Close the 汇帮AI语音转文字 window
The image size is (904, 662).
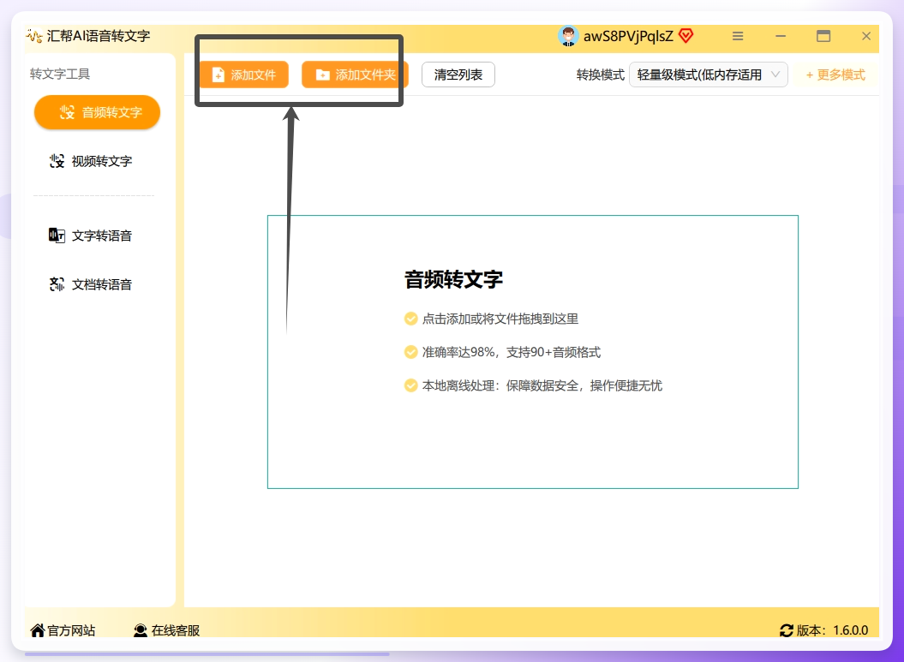point(866,36)
